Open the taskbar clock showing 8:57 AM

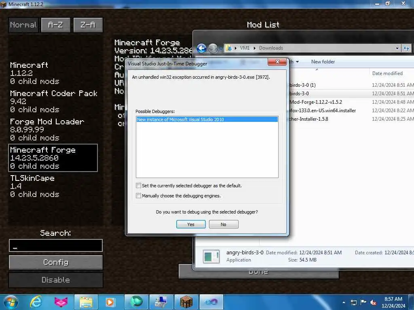(393, 302)
